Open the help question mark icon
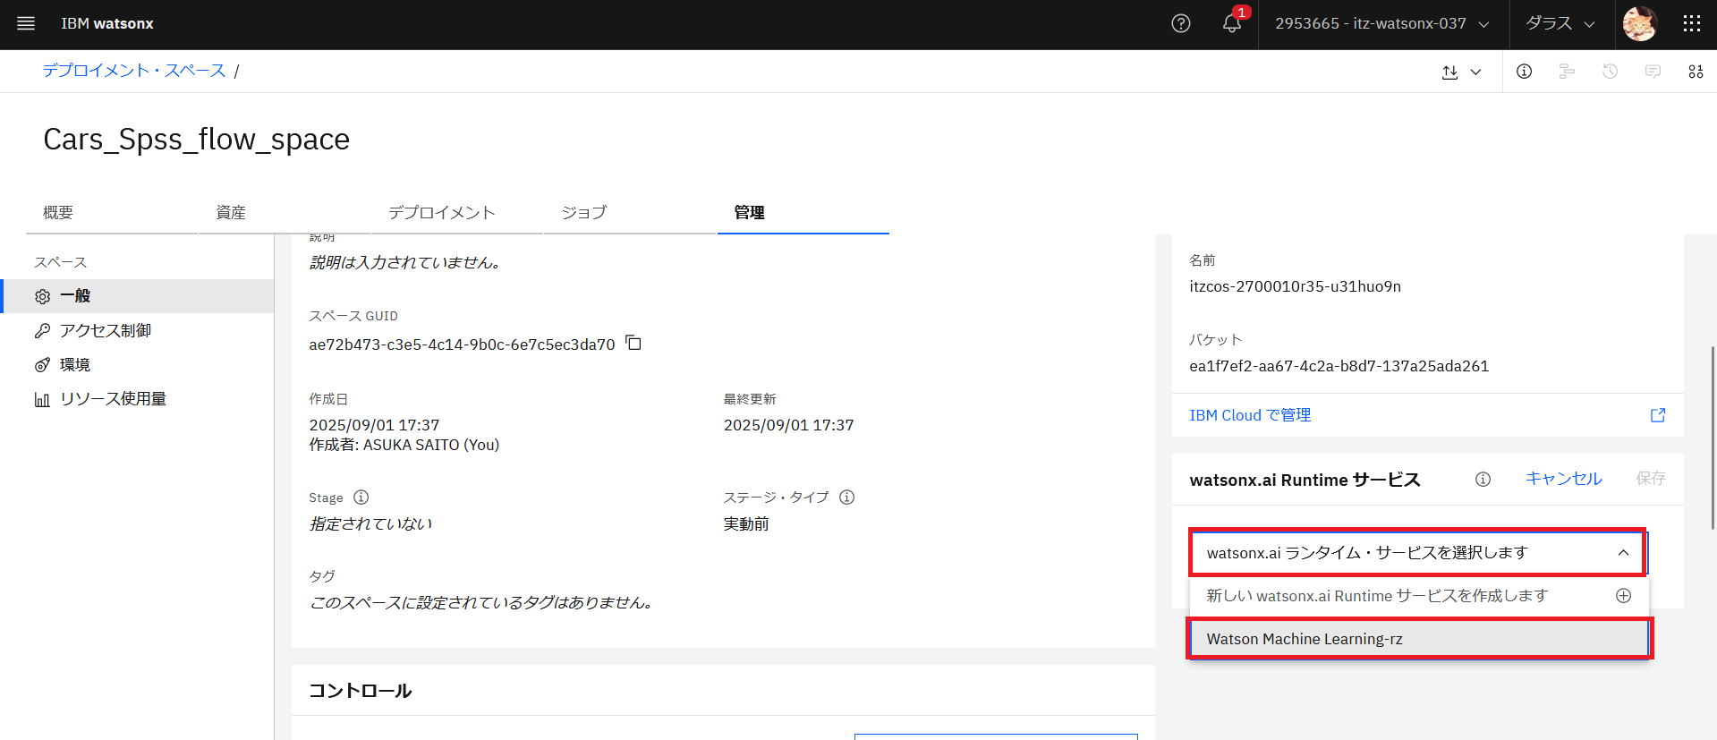 tap(1181, 23)
